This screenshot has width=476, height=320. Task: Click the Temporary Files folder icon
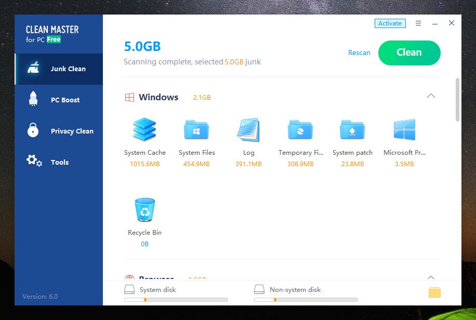pos(300,130)
